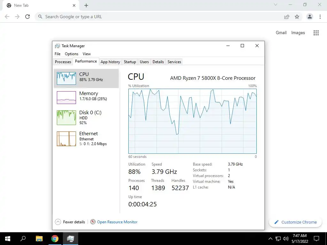Open Chrome tab search chevron
Viewport: 327px width, 245px height.
click(276, 4)
